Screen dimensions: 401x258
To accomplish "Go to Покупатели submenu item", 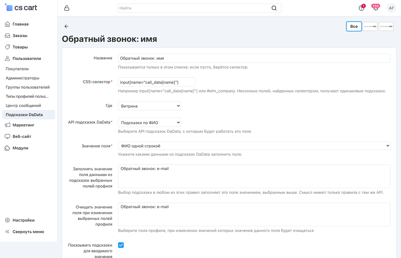I will (x=17, y=69).
